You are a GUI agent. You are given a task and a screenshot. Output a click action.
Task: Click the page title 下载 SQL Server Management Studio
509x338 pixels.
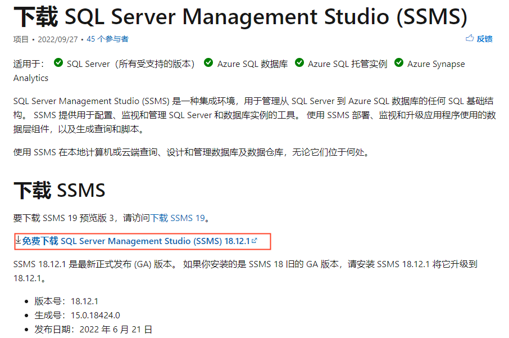pos(240,16)
